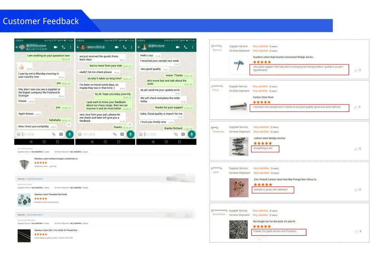Open overflow menu in chat about 'mass cargo'

[x=131, y=47]
